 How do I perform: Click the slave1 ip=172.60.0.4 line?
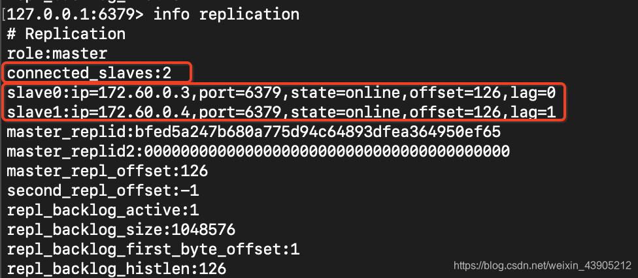[281, 112]
